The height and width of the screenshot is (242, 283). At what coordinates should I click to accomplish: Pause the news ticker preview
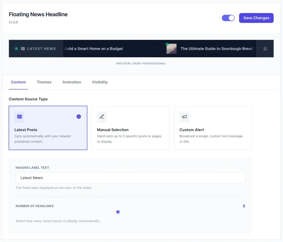coord(265,49)
